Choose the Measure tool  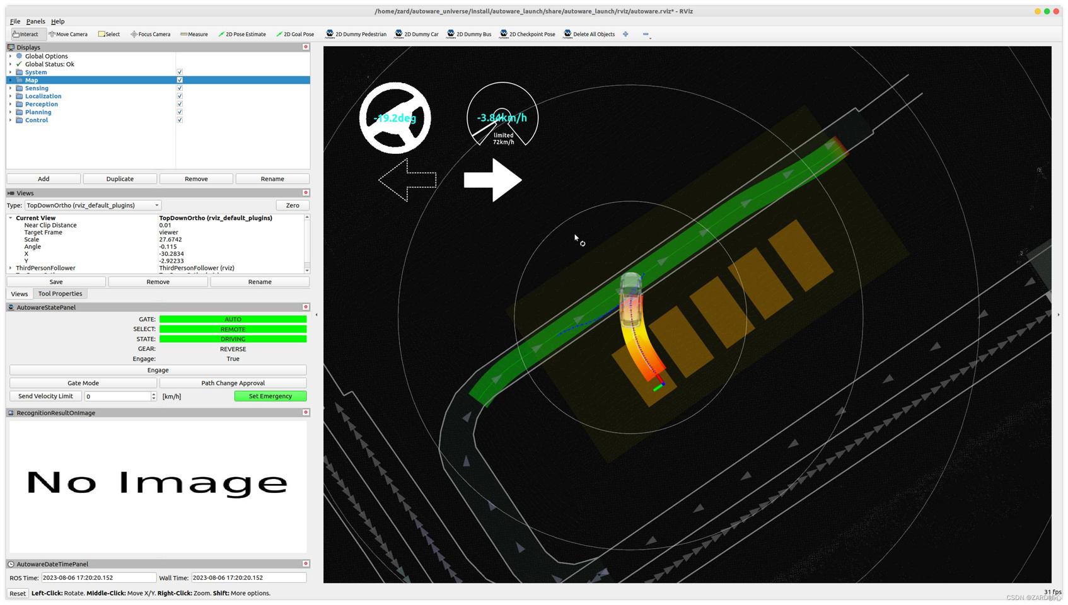tap(194, 34)
